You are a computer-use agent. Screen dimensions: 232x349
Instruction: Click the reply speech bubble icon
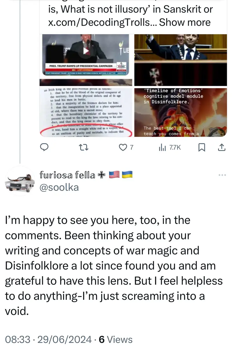pos(44,148)
